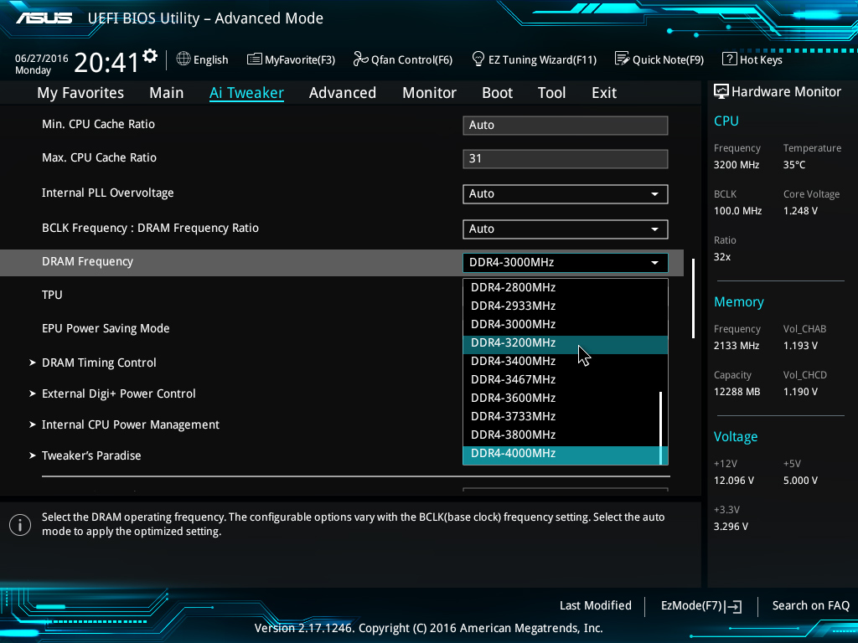Expand the Tweaker's Paradise submenu
Viewport: 858px width, 643px height.
[x=91, y=455]
